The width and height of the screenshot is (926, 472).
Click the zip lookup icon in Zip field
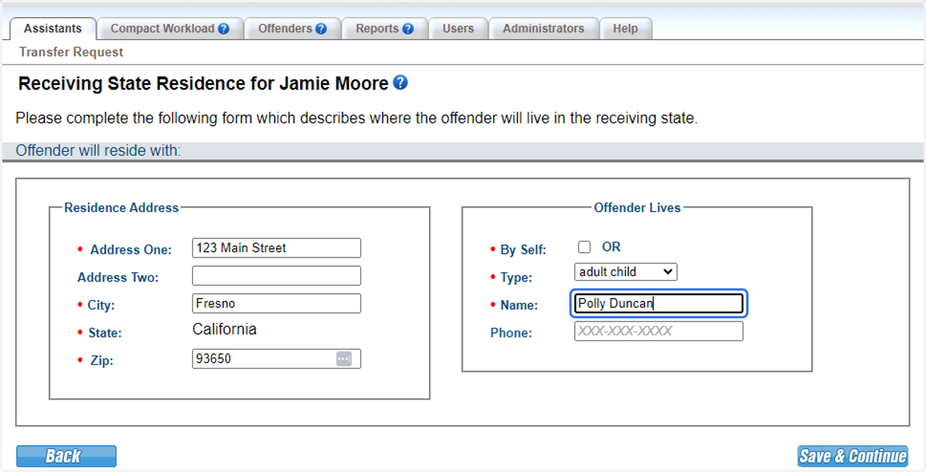(x=343, y=359)
